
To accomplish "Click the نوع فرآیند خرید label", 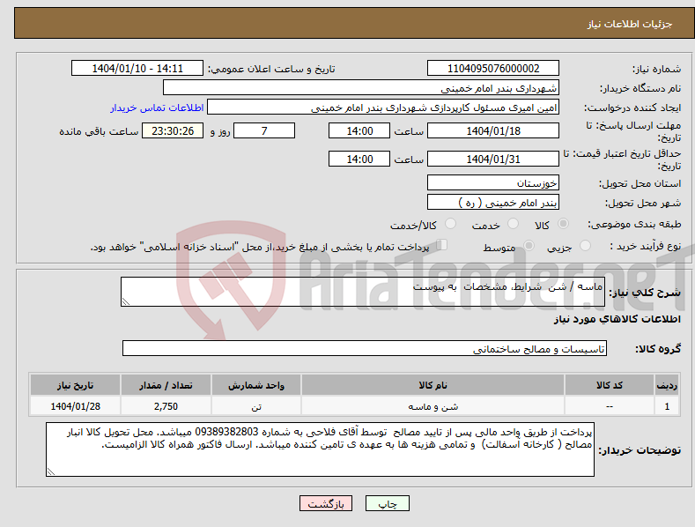I will click(646, 246).
